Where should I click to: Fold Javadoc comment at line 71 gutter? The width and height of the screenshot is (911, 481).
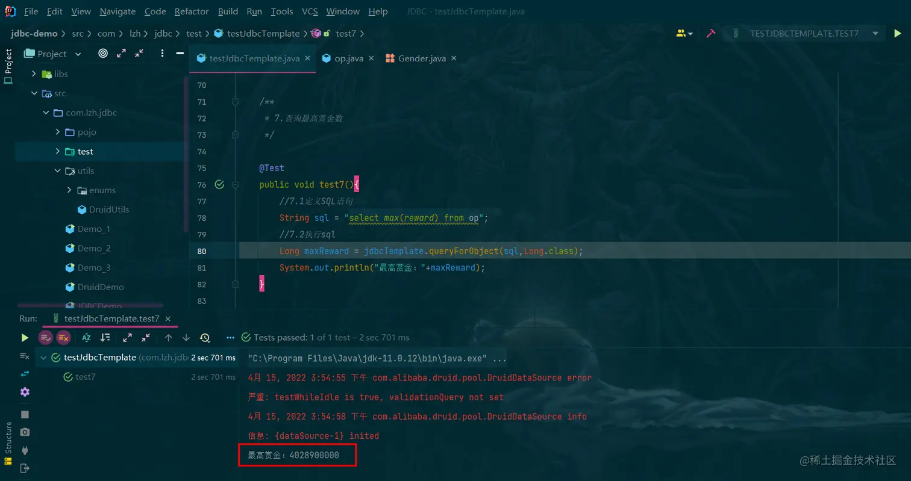pos(236,102)
